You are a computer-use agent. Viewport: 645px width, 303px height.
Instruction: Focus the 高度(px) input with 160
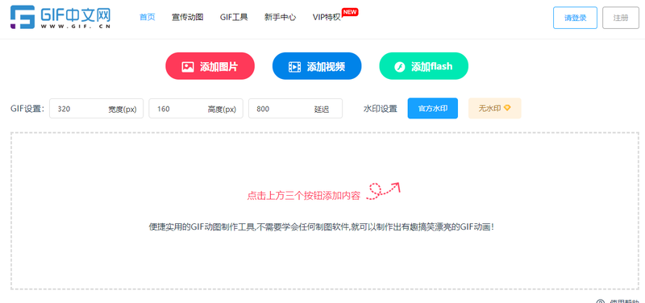196,109
